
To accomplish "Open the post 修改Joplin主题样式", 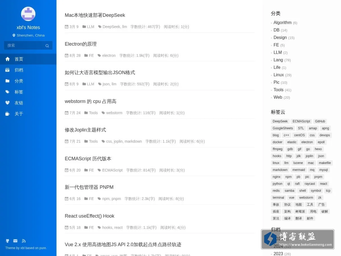I will pos(85,130).
